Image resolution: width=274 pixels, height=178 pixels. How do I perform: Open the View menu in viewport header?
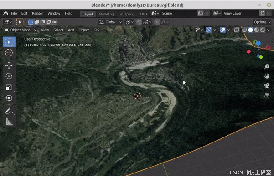[x=45, y=30]
